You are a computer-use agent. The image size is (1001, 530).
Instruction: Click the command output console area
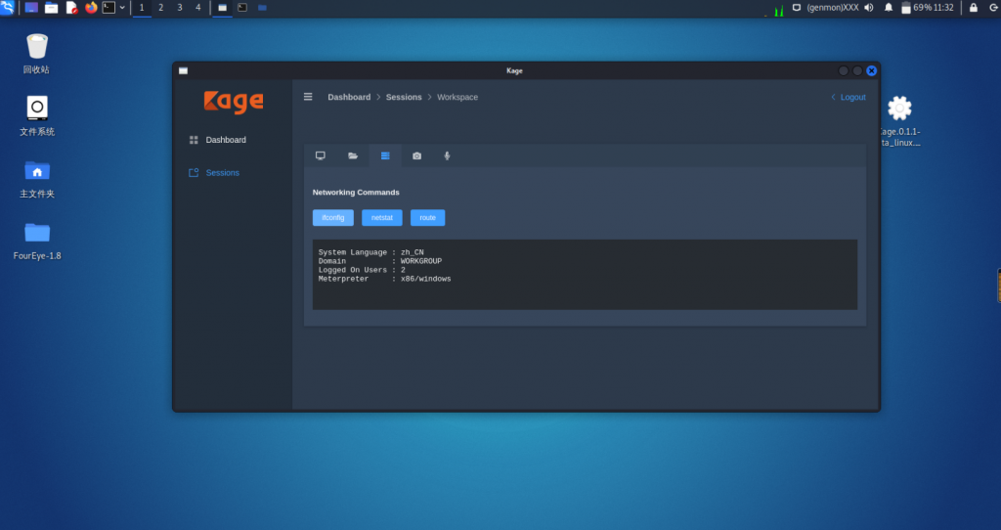tap(585, 275)
